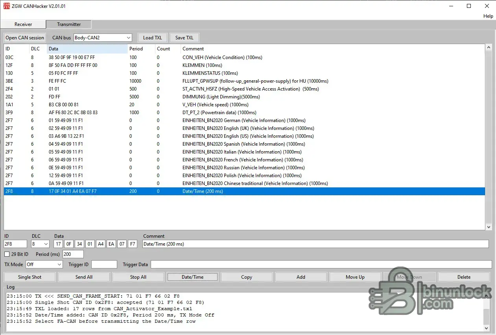Open the Help menu
Image resolution: width=496 pixels, height=335 pixels.
pyautogui.click(x=488, y=16)
